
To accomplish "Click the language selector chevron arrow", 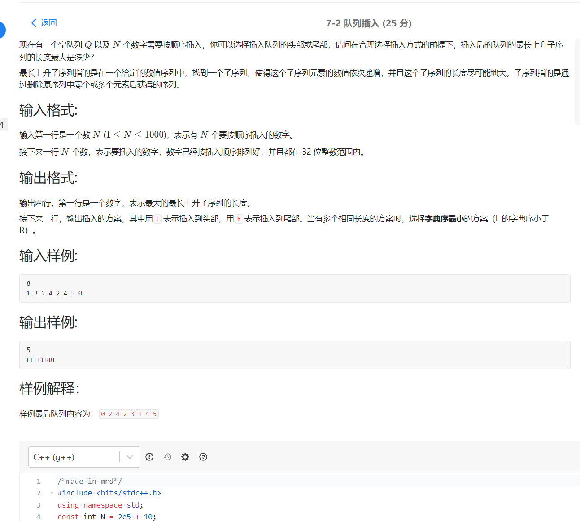I will coord(130,456).
